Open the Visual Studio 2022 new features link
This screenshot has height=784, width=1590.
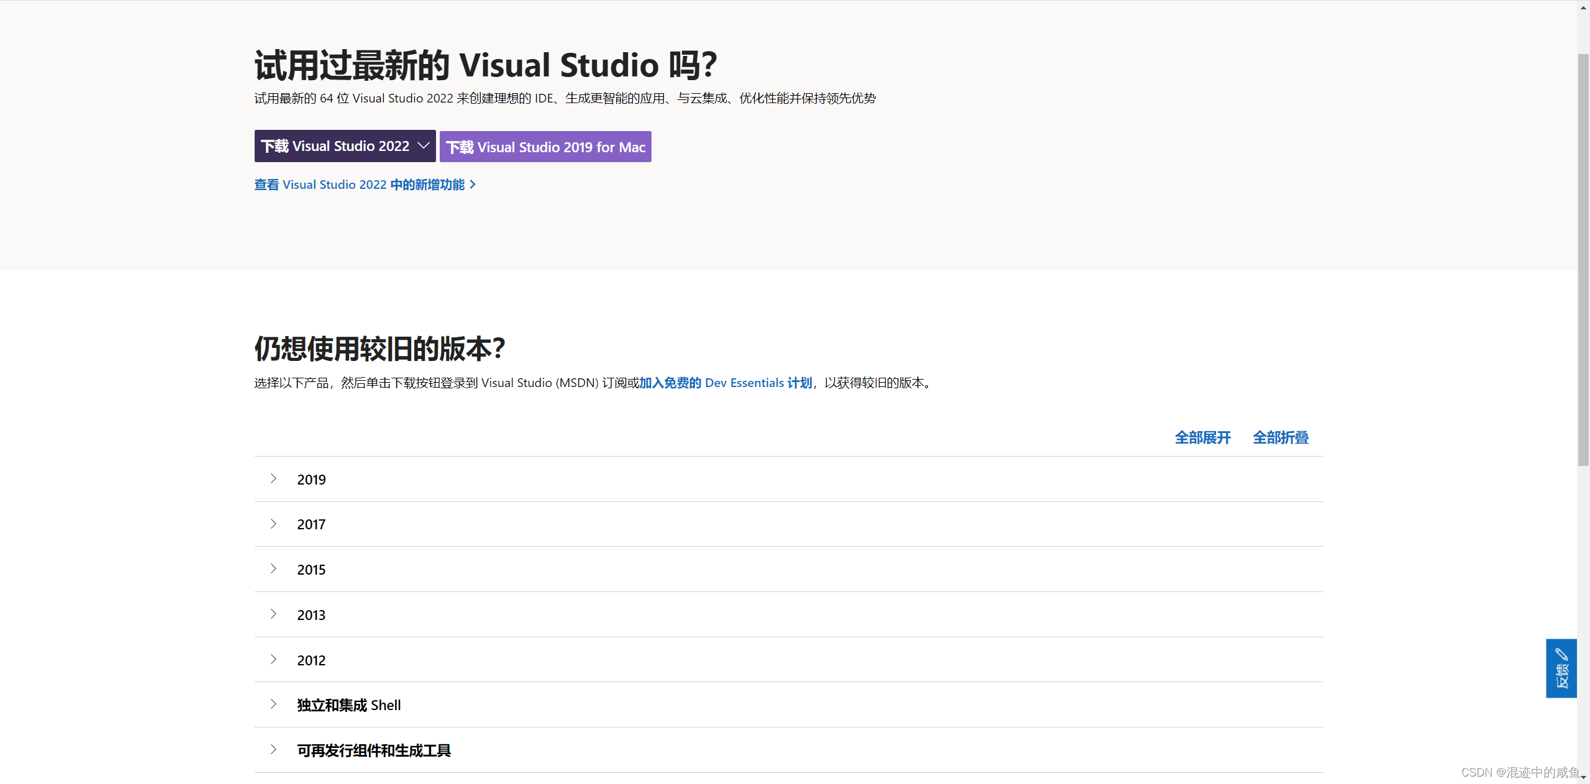point(365,185)
